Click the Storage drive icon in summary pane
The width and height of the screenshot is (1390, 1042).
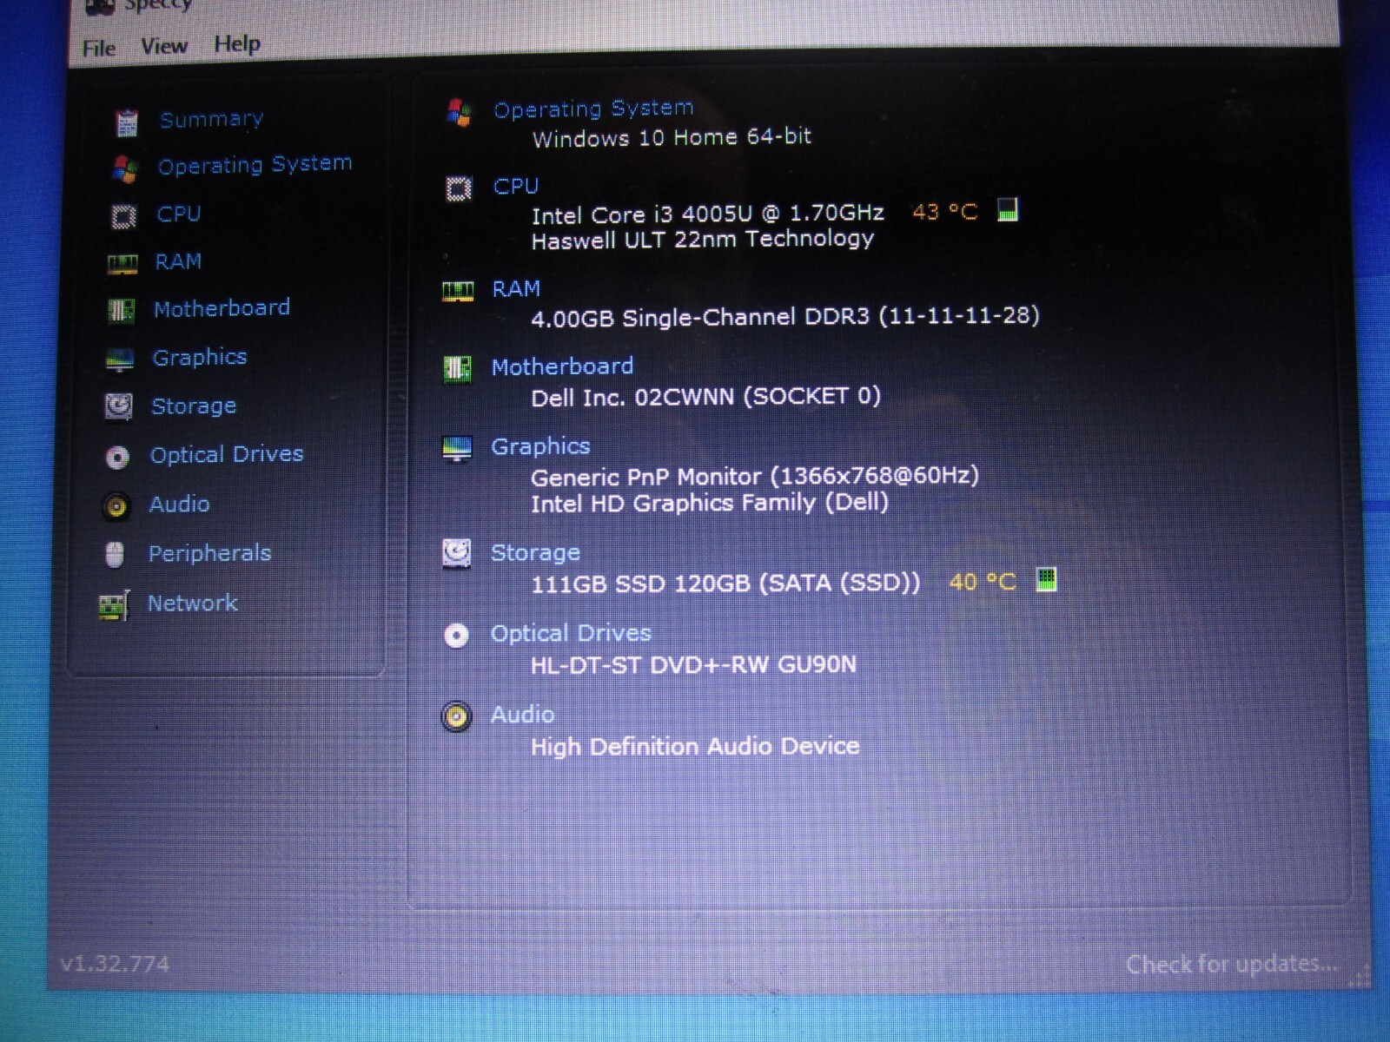[x=457, y=553]
